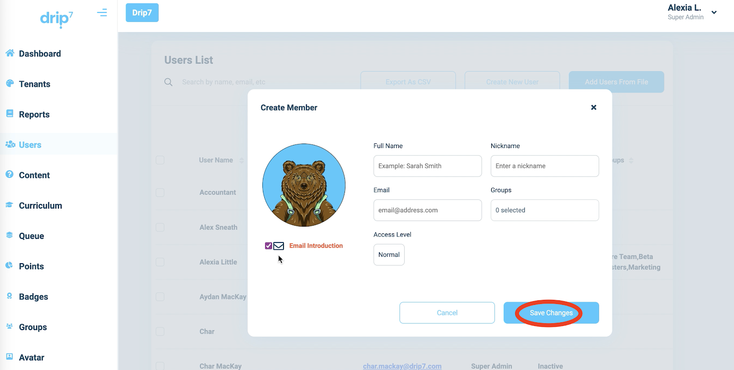Click the Badges ribbon icon

pyautogui.click(x=9, y=296)
